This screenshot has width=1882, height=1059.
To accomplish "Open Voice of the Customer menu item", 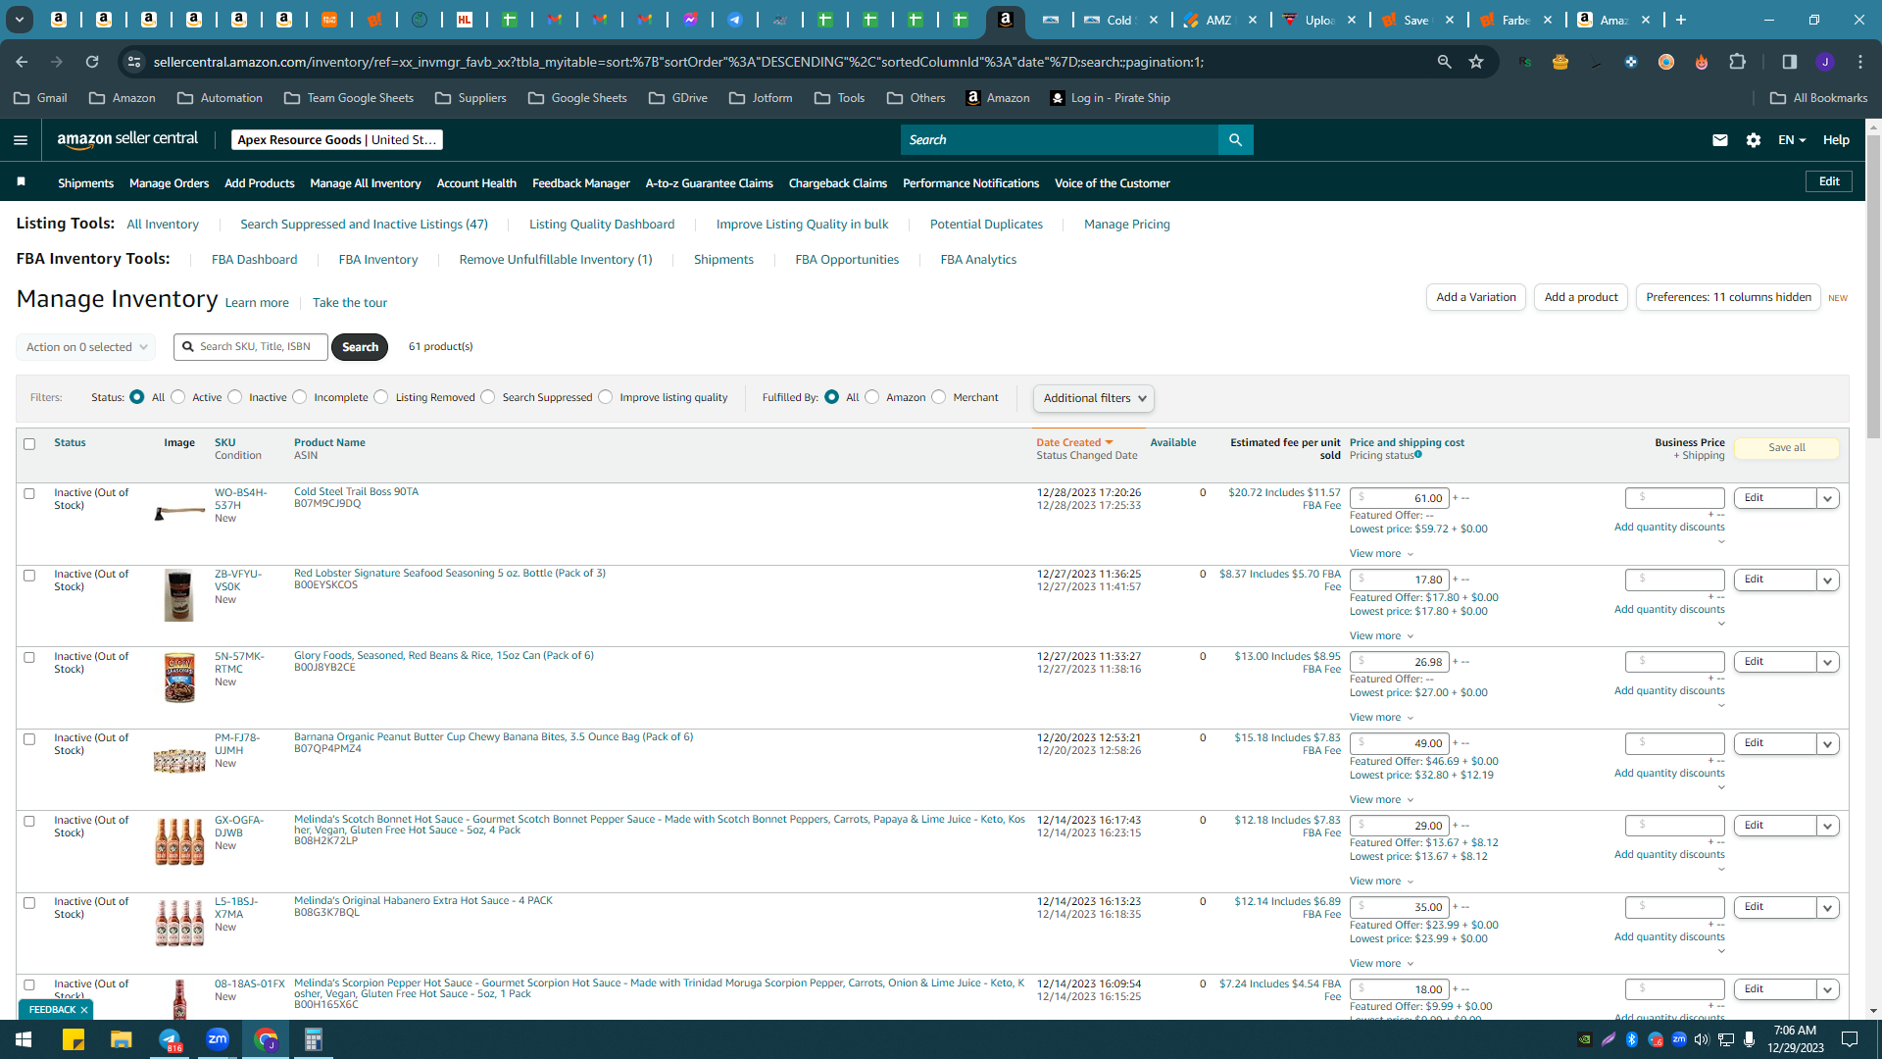I will (x=1113, y=183).
